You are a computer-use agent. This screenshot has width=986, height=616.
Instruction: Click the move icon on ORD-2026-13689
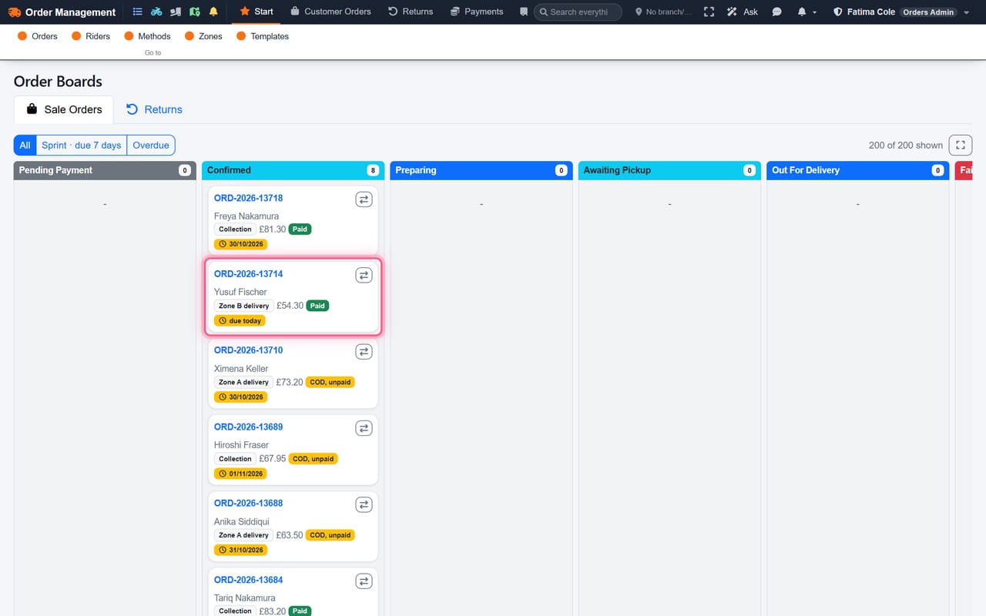[364, 428]
